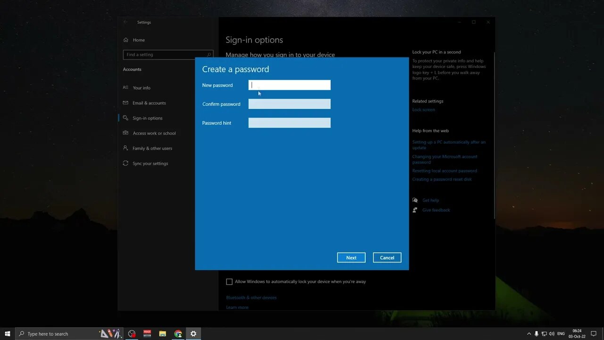The width and height of the screenshot is (604, 340).
Task: Maximize the Settings window
Action: click(x=474, y=22)
